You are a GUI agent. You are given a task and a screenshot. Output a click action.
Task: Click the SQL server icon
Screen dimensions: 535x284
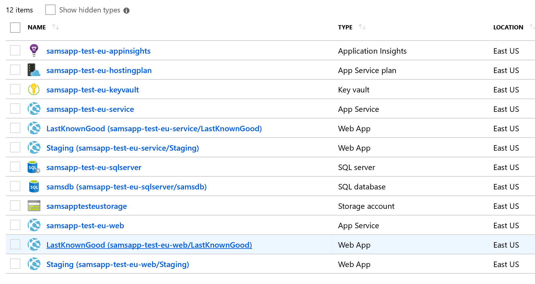pyautogui.click(x=34, y=167)
